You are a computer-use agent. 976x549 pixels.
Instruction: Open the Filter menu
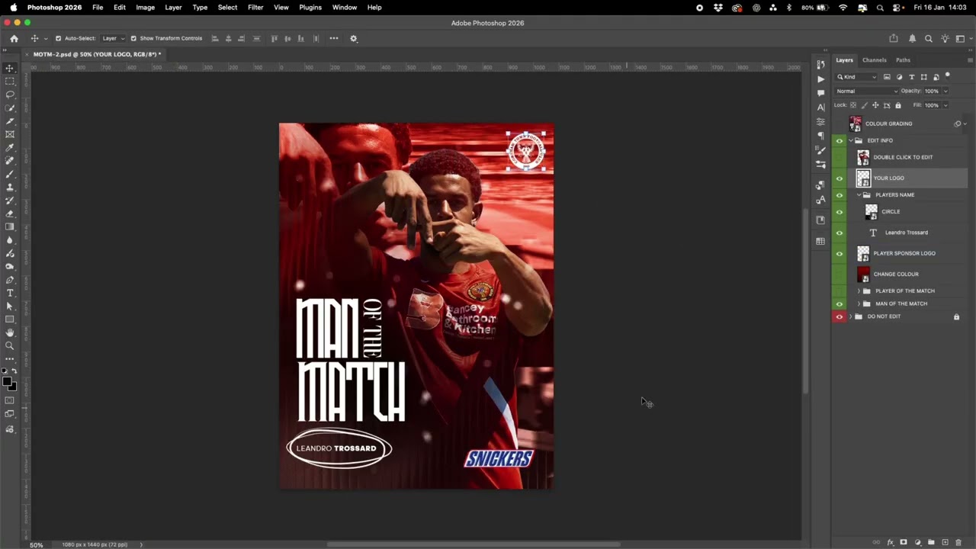(255, 7)
